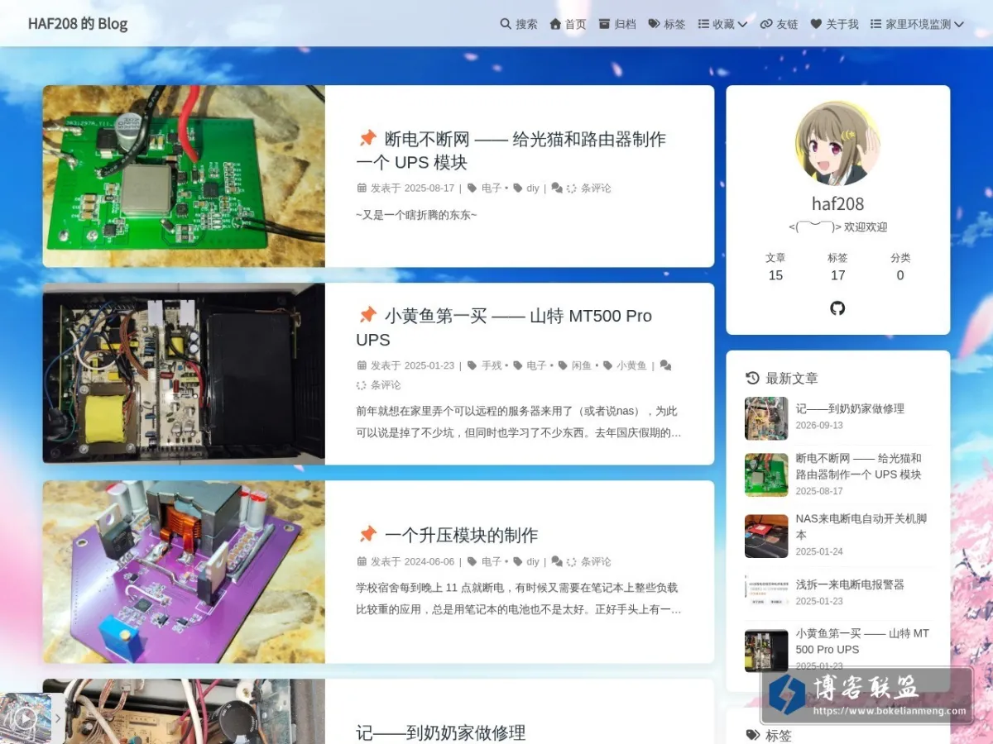Click the history icon beside 最新文章
Viewport: 993px width, 744px height.
coord(752,378)
